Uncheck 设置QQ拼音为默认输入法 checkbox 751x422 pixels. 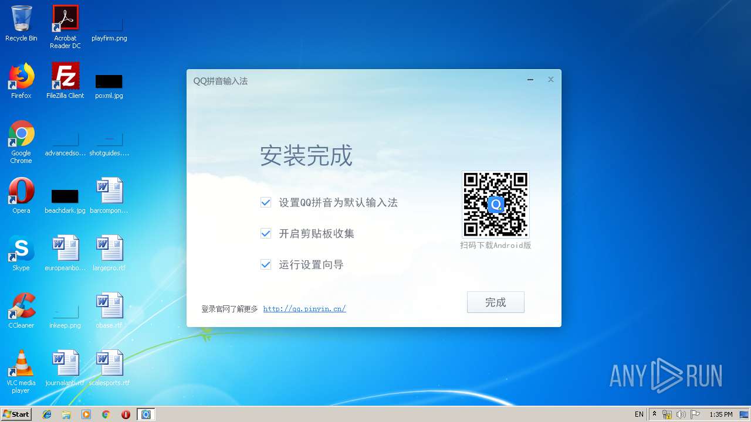click(266, 202)
